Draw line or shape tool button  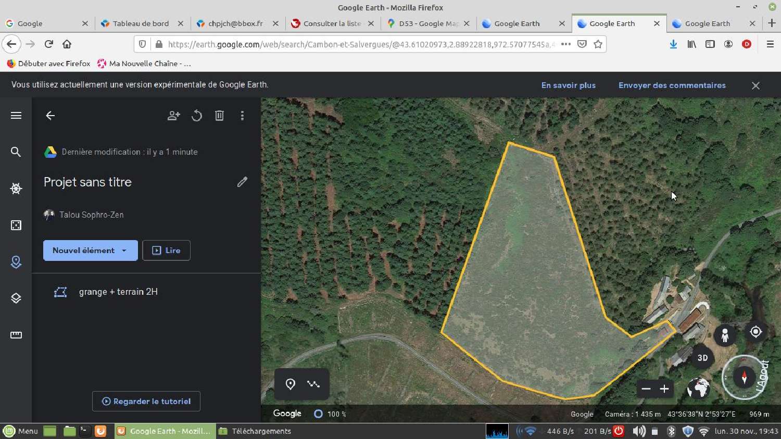pos(313,384)
